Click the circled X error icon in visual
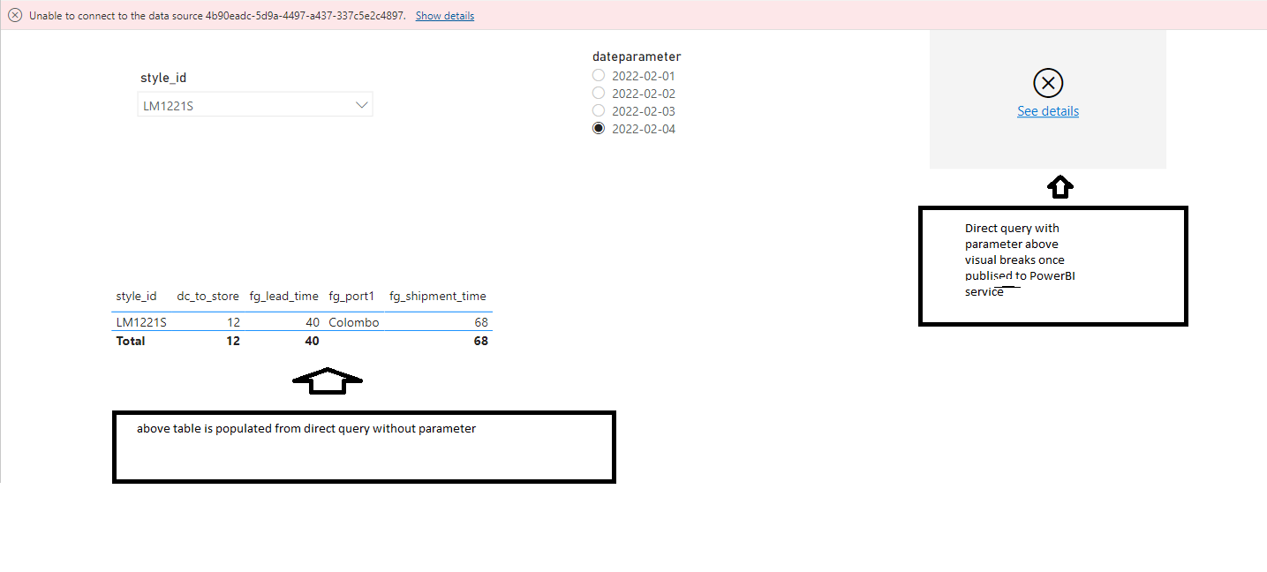The height and width of the screenshot is (572, 1267). (1048, 83)
